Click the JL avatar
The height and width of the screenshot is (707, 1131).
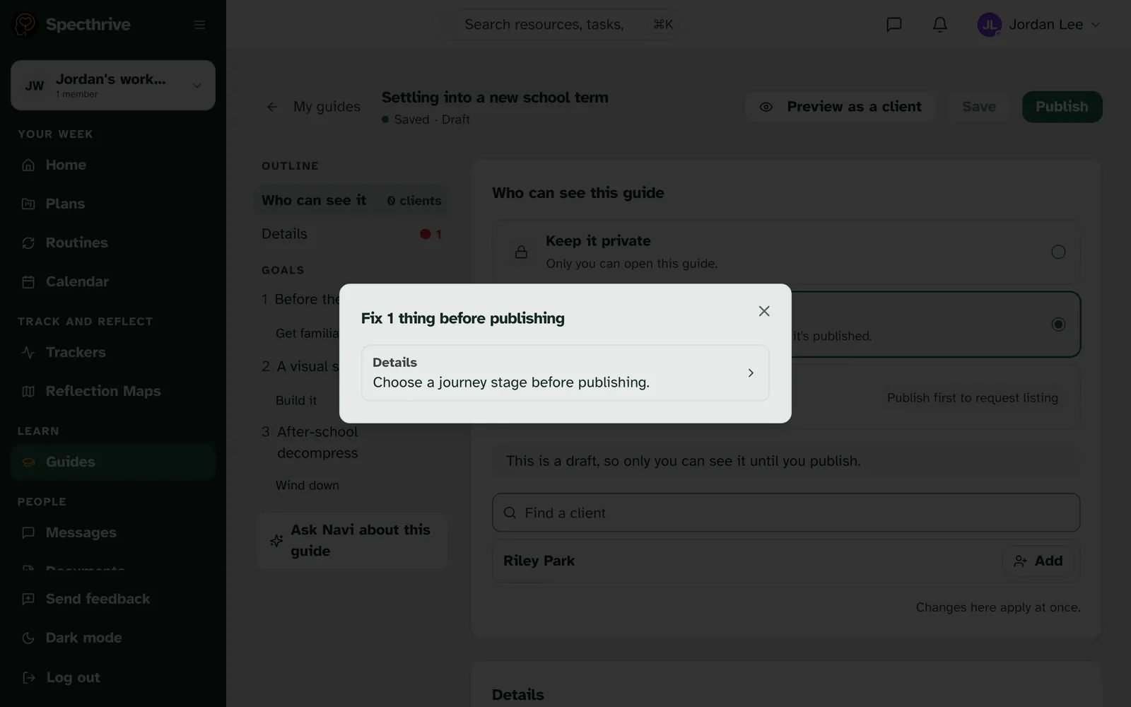(x=989, y=25)
